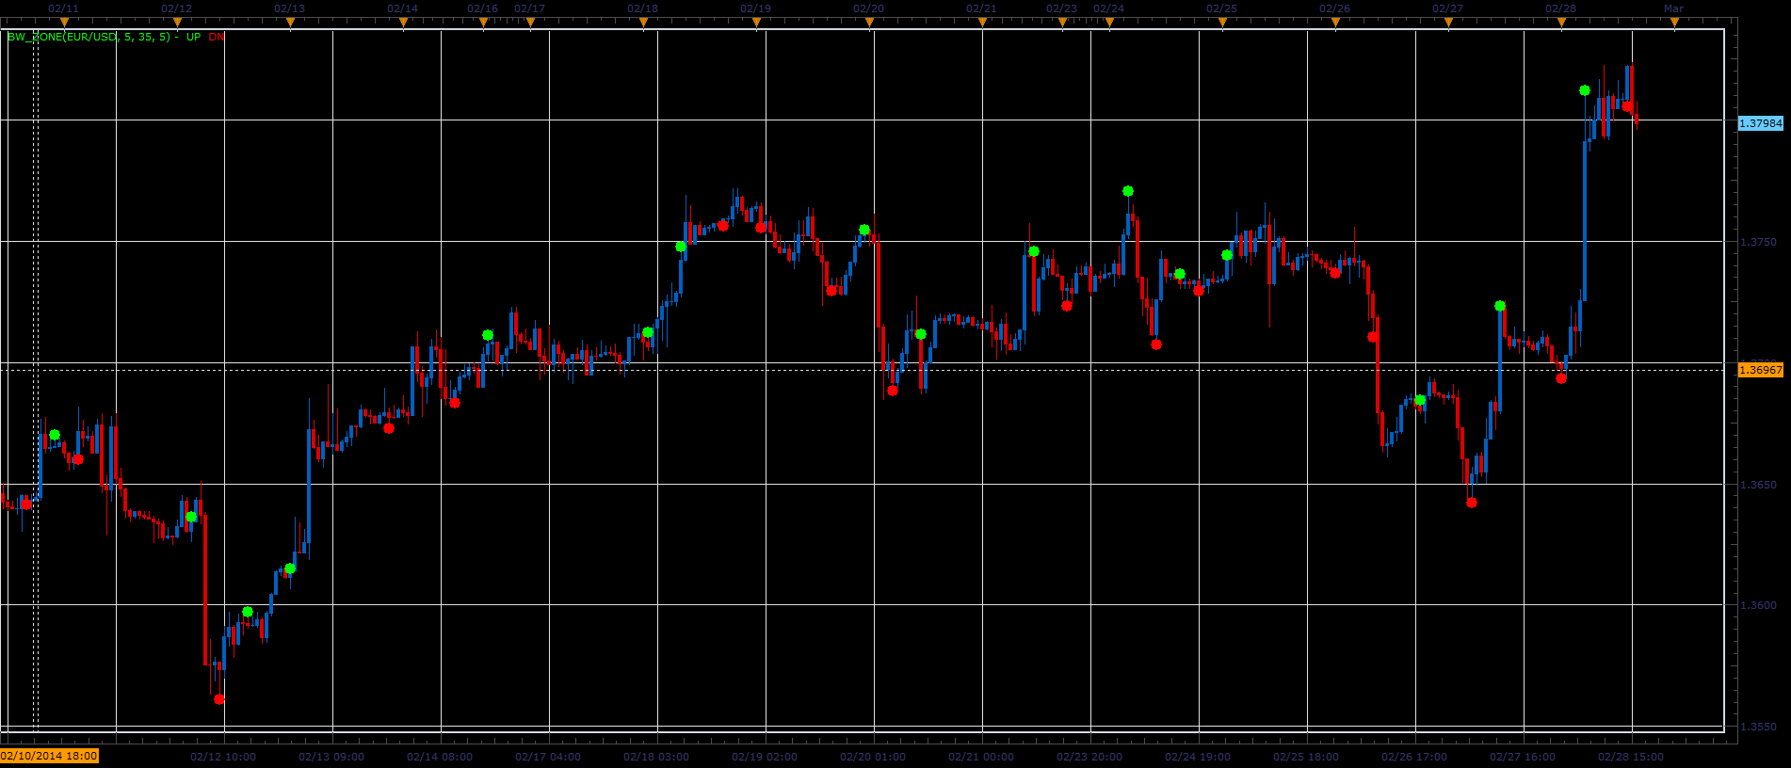Click the red DN legend text
Image resolution: width=1791 pixels, height=768 pixels.
[x=217, y=37]
